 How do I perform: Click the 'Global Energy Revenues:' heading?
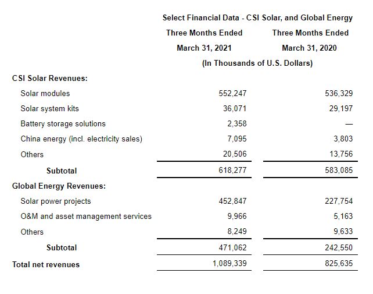(x=59, y=186)
